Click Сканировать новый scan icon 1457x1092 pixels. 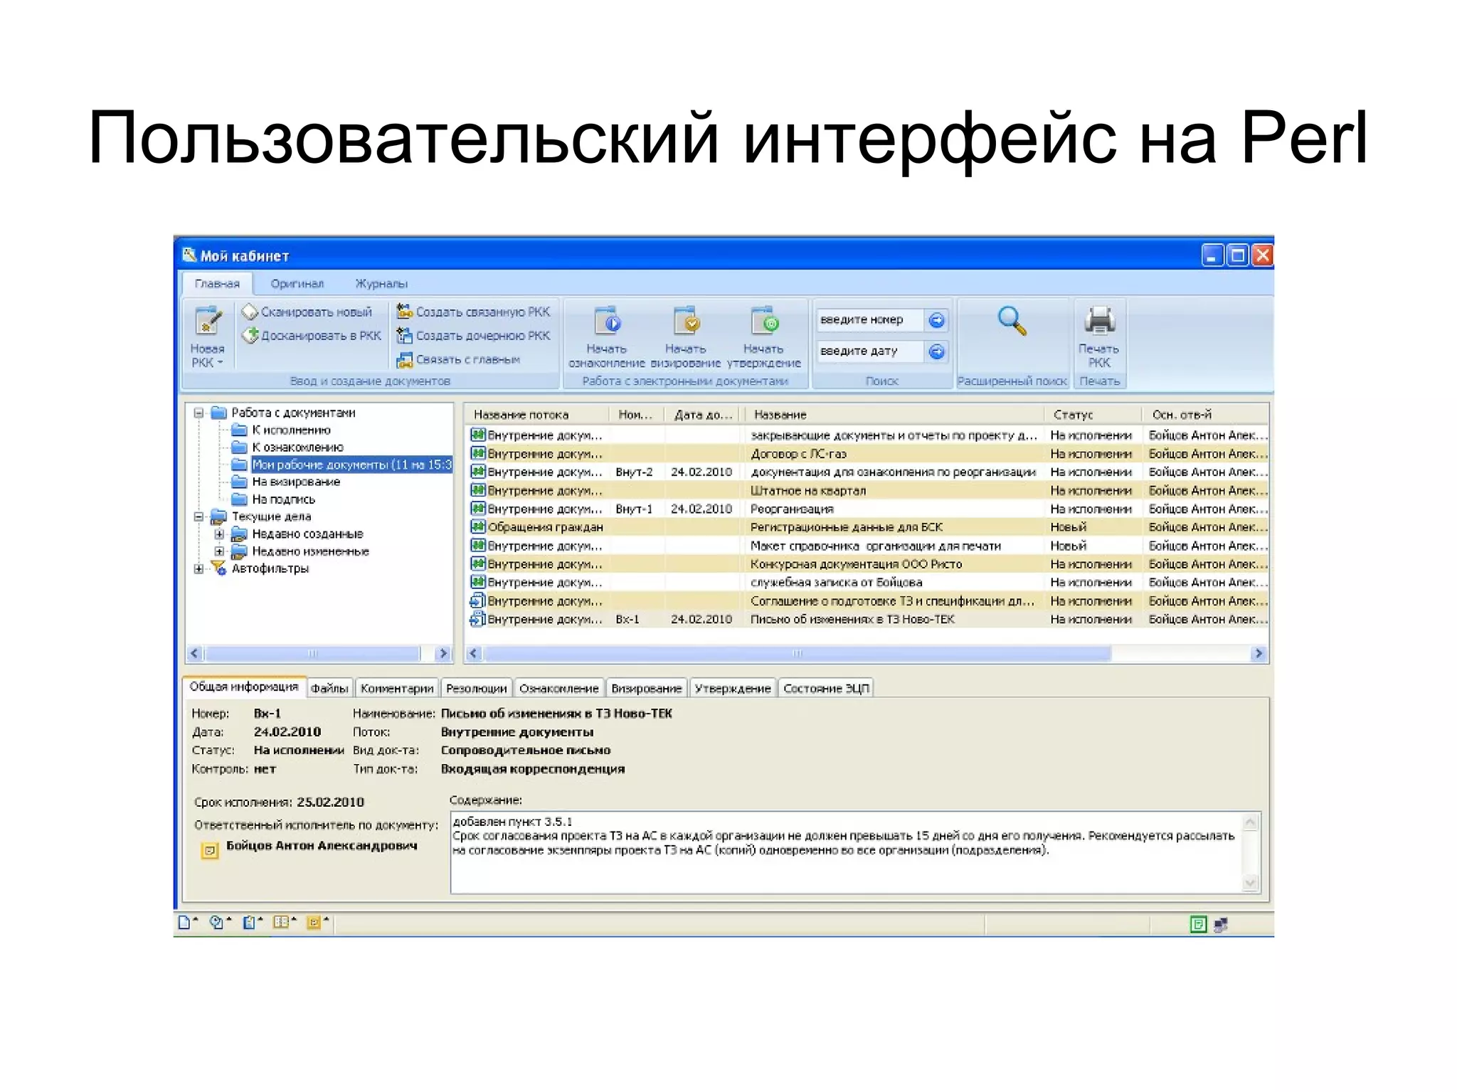coord(250,312)
